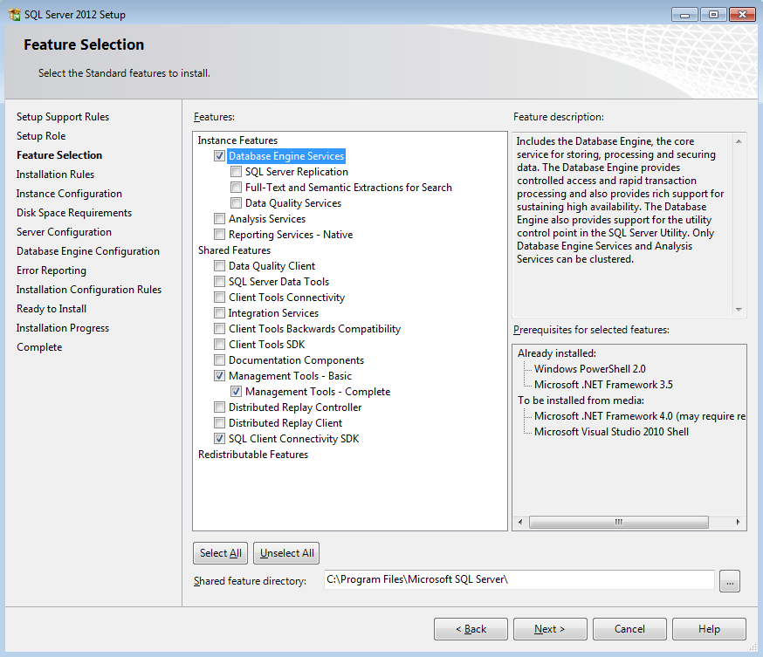Click 'Already installed:' prerequisites group
The width and height of the screenshot is (763, 657).
pos(557,353)
